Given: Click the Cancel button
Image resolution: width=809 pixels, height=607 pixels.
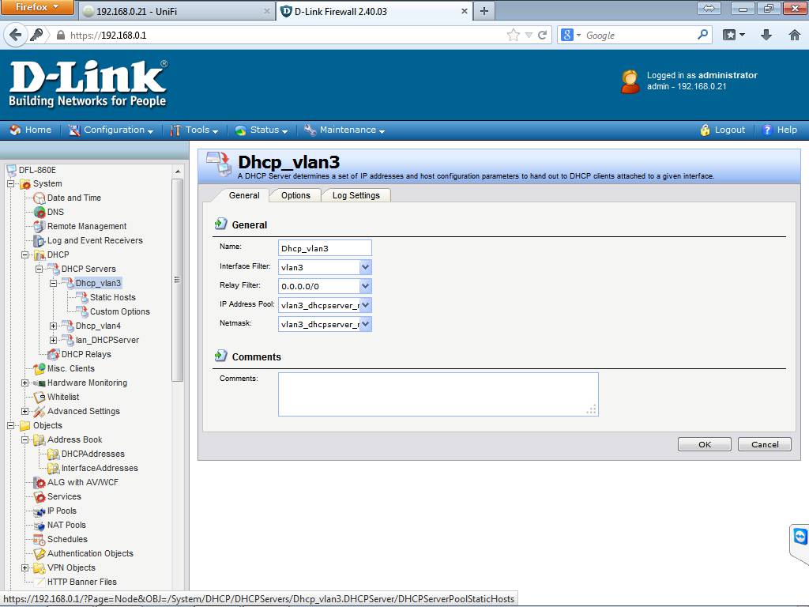Looking at the screenshot, I should coord(765,444).
